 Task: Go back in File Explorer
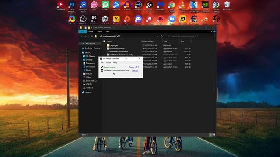tap(81, 36)
